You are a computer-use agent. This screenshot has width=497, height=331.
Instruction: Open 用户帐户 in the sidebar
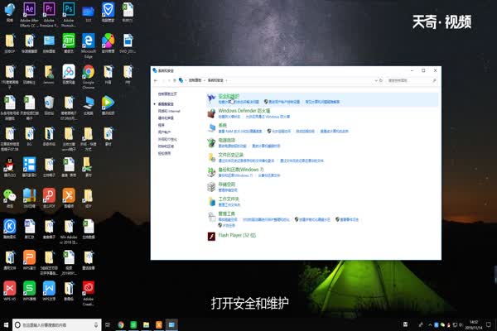click(x=164, y=132)
